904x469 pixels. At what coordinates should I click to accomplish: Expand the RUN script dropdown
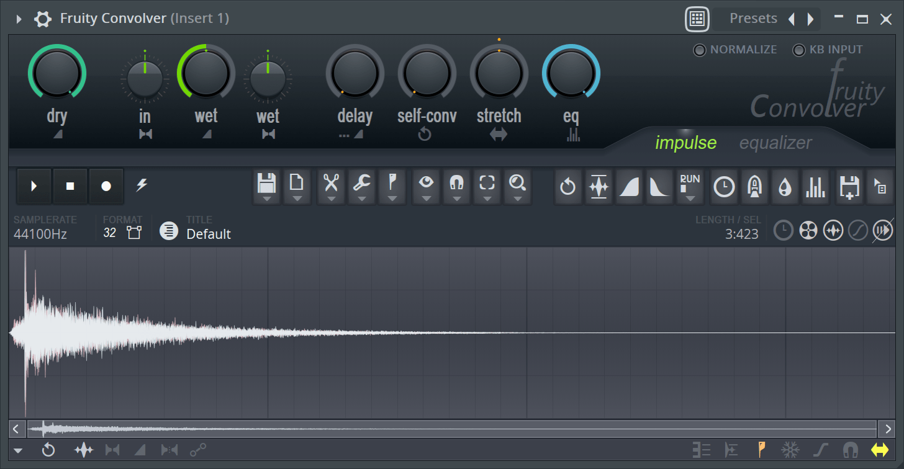pos(690,199)
